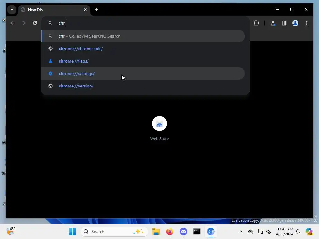319x239 pixels.
Task: Show hidden system tray icons
Action: pyautogui.click(x=241, y=232)
